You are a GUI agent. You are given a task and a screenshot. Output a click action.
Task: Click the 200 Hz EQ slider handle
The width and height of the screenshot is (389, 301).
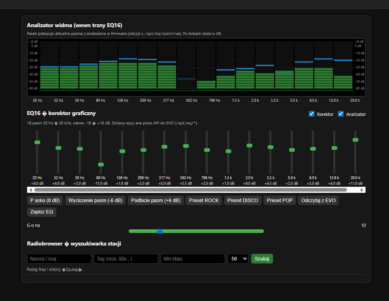(143, 150)
